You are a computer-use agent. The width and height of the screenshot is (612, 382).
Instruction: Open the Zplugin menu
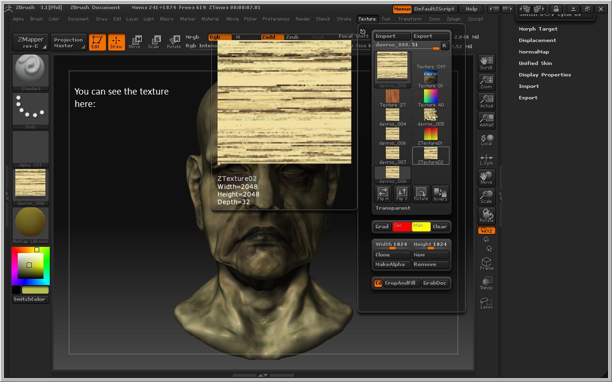tap(453, 19)
